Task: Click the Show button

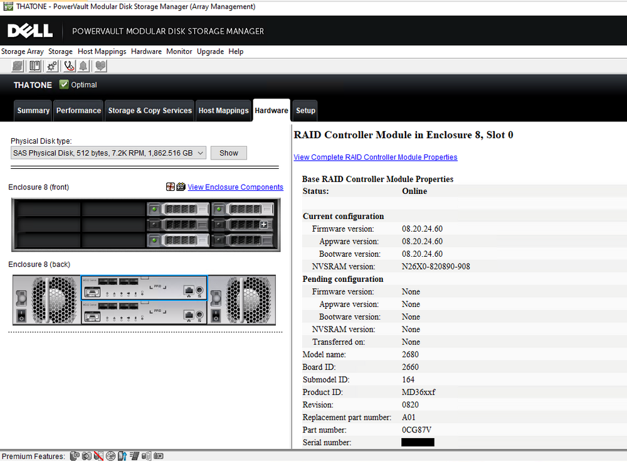Action: [x=229, y=153]
